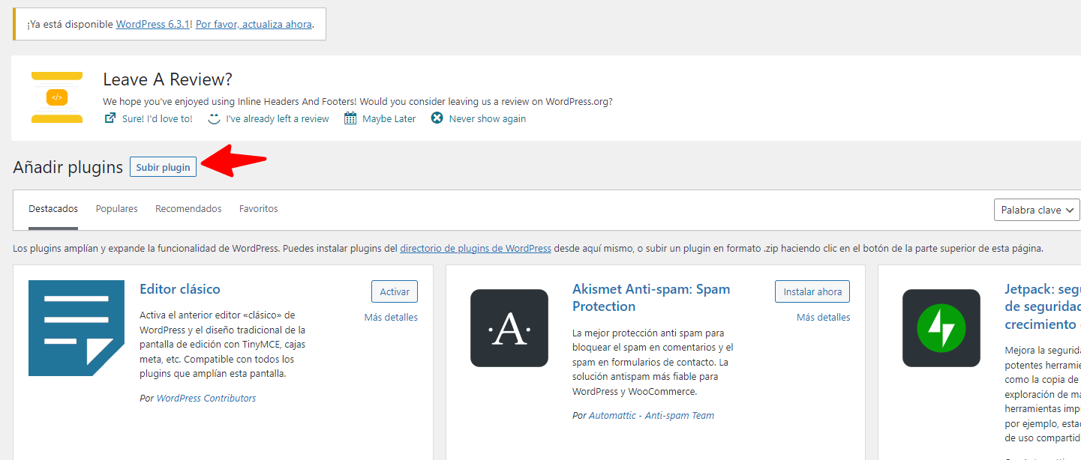
Task: Open the WordPress 6.3.1 link
Action: click(x=152, y=24)
